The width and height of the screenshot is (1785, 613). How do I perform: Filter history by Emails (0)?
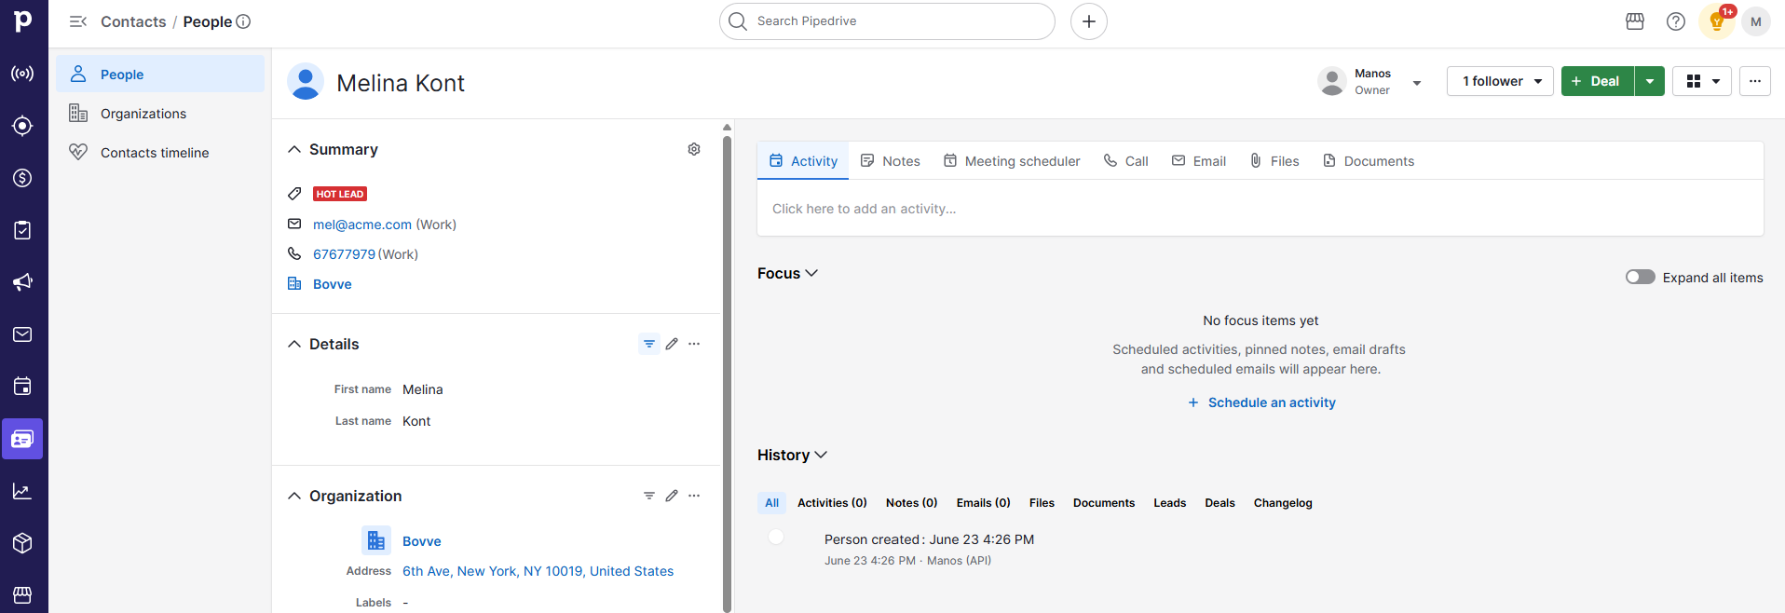point(983,503)
